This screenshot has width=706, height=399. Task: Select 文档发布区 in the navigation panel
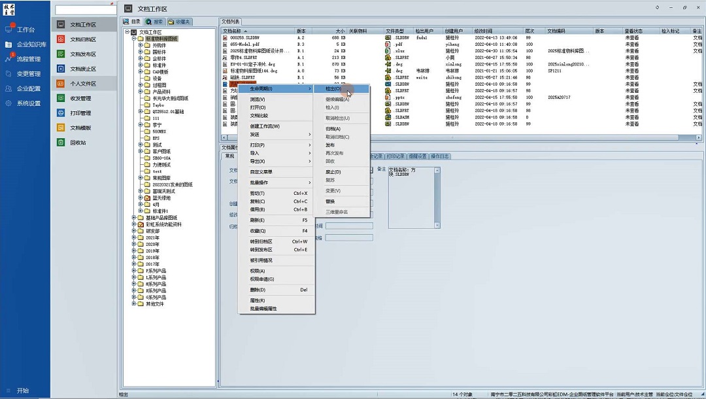coord(84,54)
